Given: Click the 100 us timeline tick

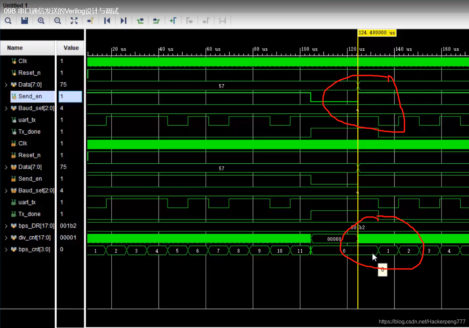Looking at the screenshot, I should (x=309, y=49).
